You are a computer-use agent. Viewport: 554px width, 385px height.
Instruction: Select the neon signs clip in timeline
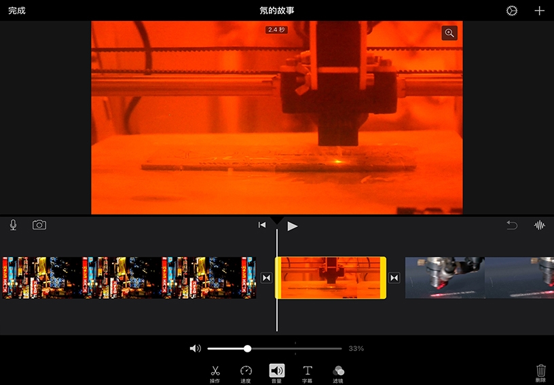point(129,278)
